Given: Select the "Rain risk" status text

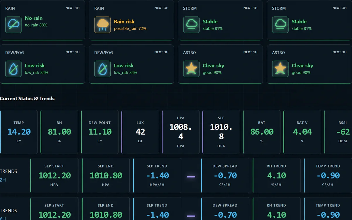Looking at the screenshot, I should pos(124,21).
